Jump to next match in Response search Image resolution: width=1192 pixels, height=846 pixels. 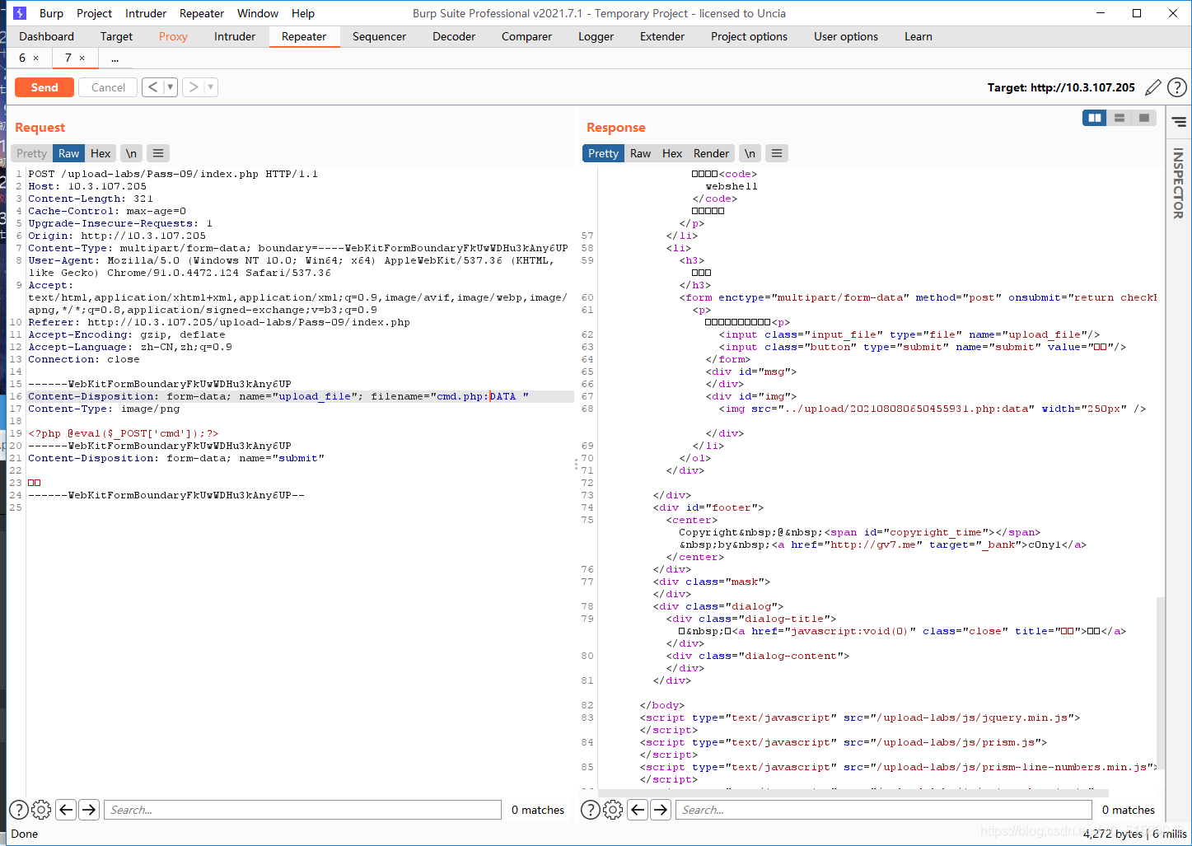click(x=661, y=810)
